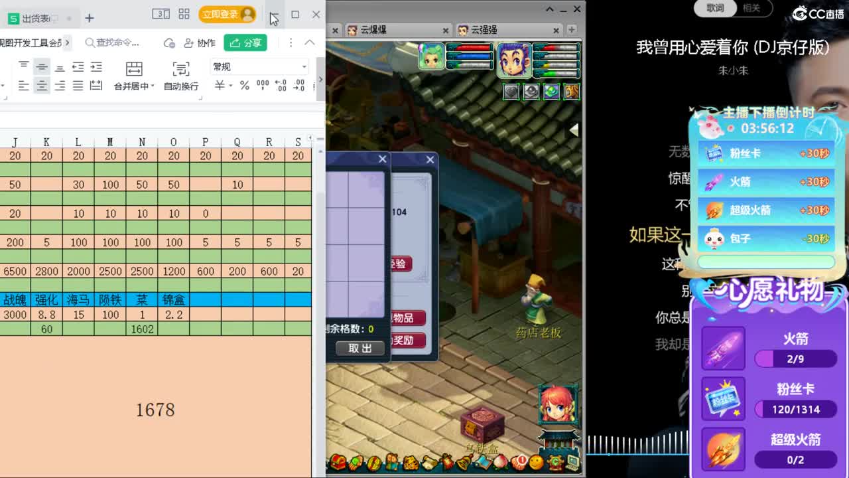Click the right-align text icon
This screenshot has width=849, height=478.
pyautogui.click(x=60, y=86)
